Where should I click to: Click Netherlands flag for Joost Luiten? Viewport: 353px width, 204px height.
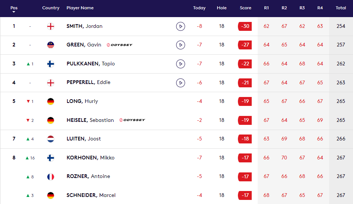(x=51, y=139)
